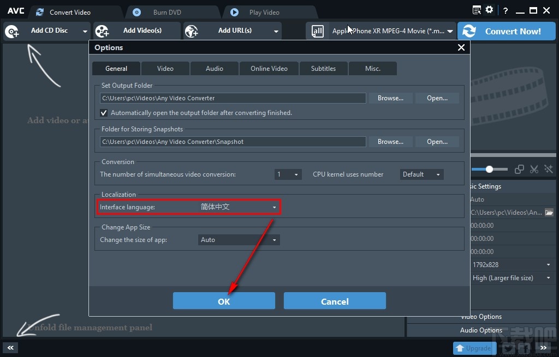559x357 pixels.
Task: Open the settings gear icon in title bar
Action: (489, 10)
